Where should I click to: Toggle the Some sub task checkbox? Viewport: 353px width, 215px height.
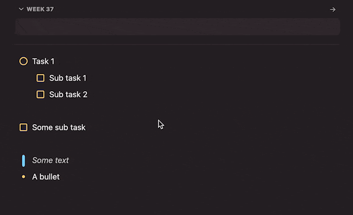[x=23, y=127]
